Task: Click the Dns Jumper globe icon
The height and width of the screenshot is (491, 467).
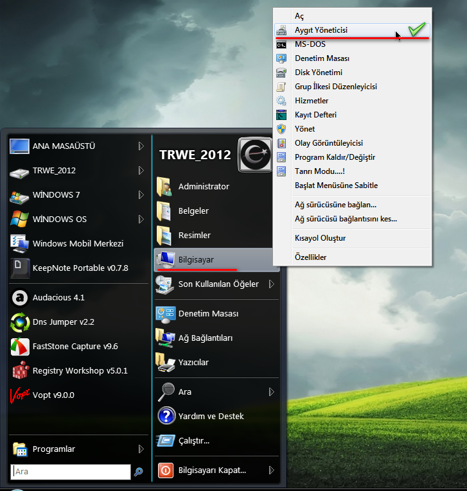Action: (20, 322)
